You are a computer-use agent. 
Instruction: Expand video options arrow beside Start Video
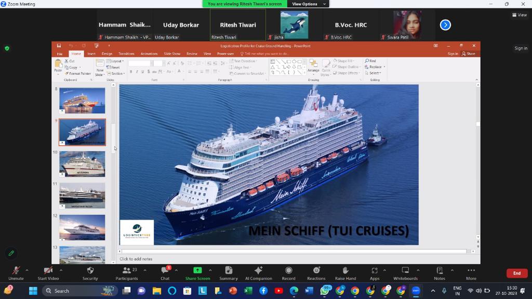click(61, 270)
